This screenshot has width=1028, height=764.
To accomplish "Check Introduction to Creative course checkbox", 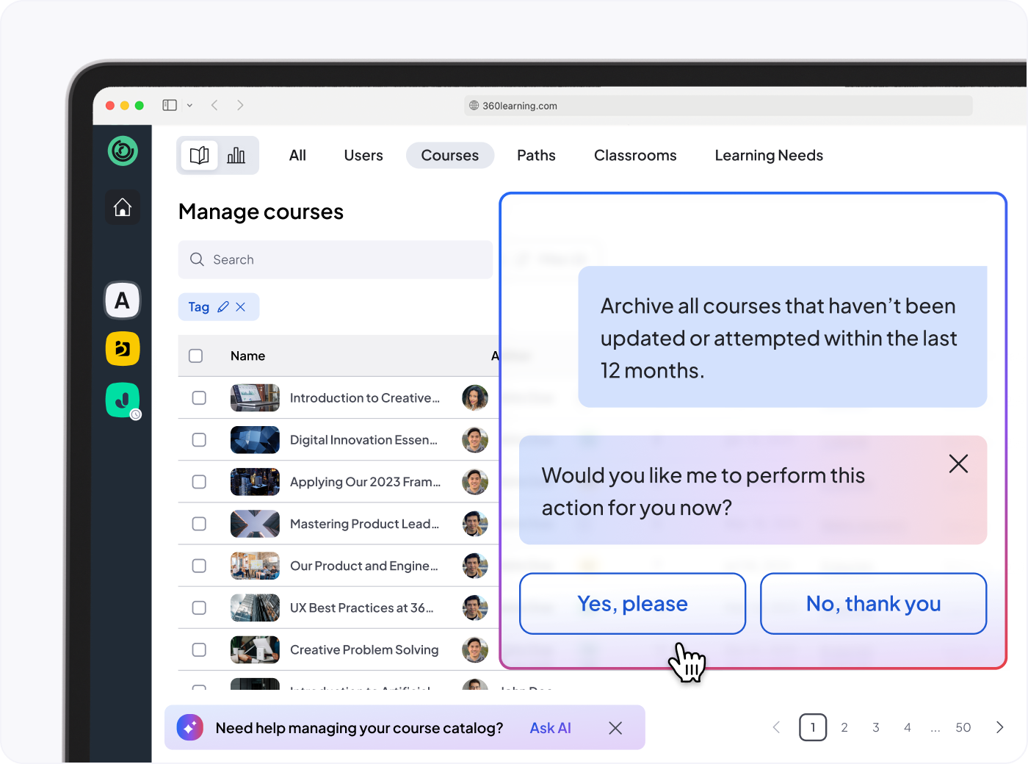I will click(x=199, y=397).
